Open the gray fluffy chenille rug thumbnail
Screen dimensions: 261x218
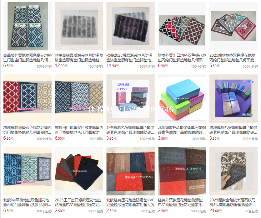coord(79,26)
